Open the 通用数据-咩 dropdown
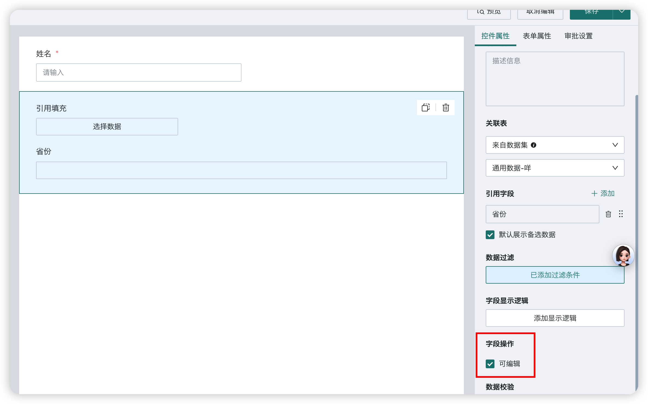Screen dimensions: 648x404 [x=555, y=168]
